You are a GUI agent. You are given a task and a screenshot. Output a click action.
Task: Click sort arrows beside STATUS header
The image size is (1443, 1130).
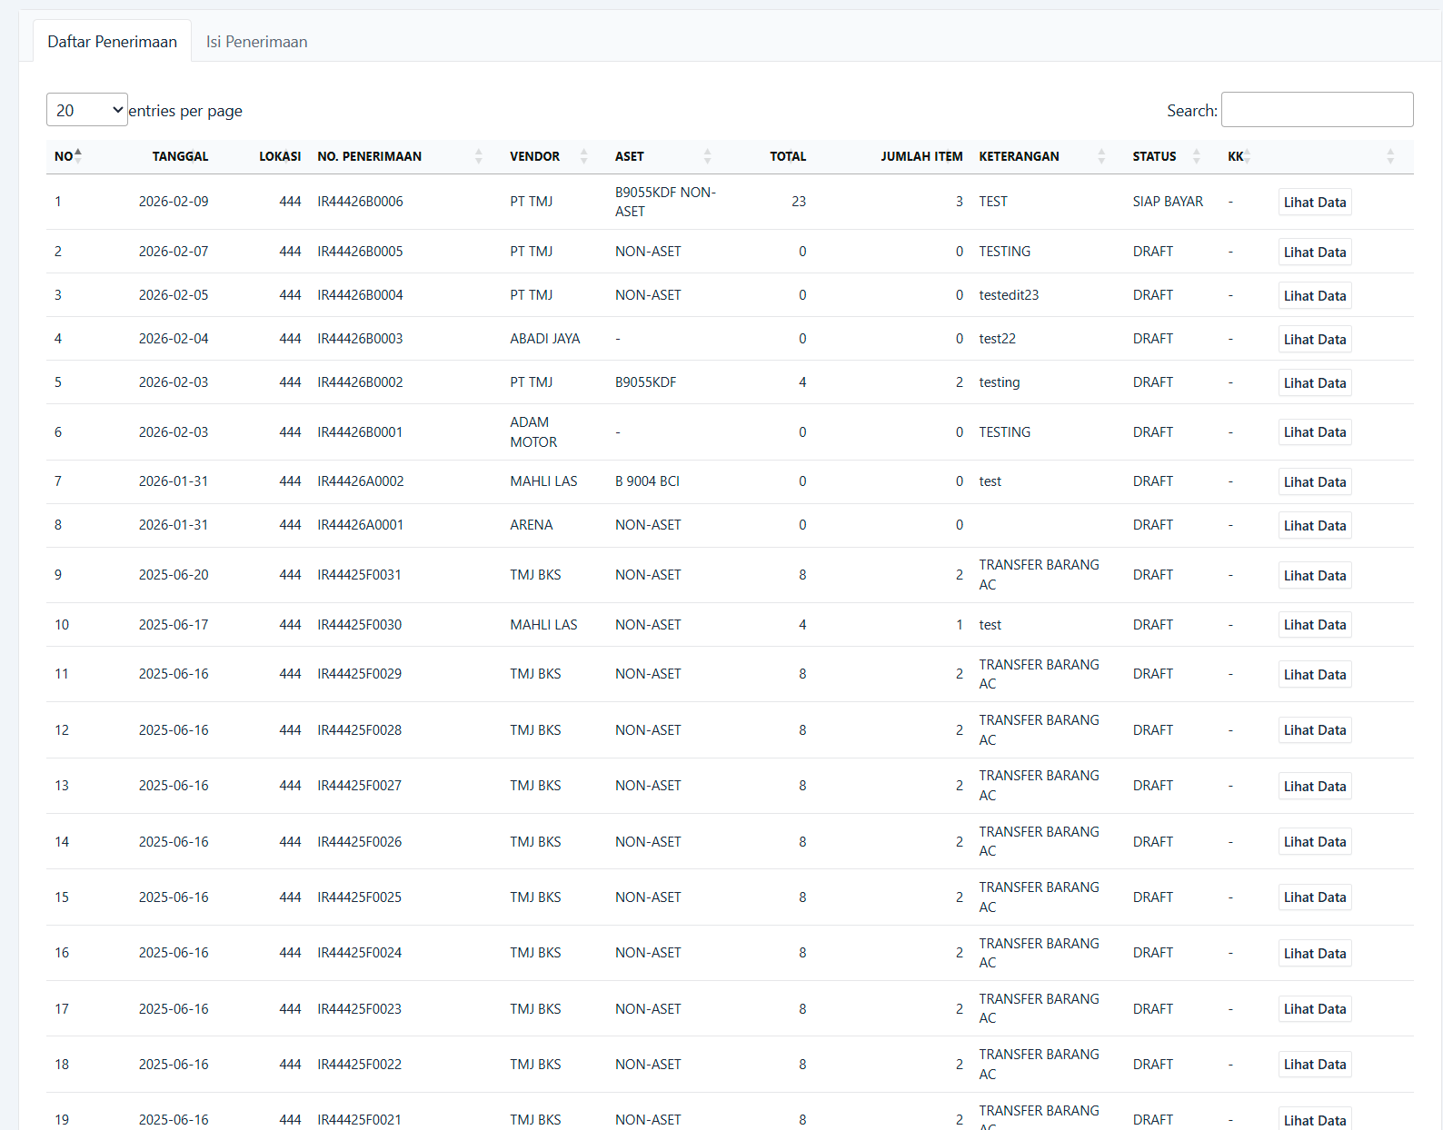click(x=1196, y=156)
